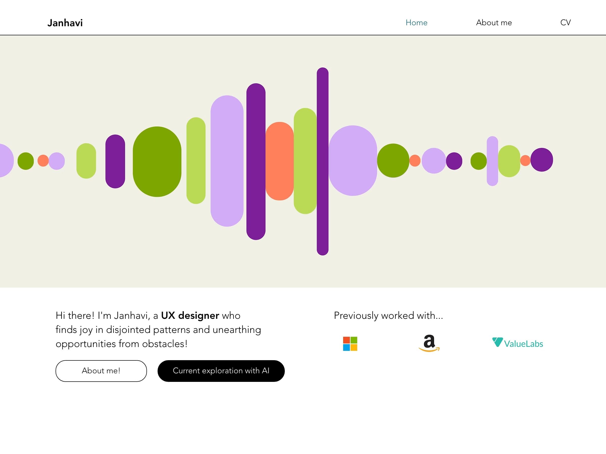Click the bold "UX designer" text
Viewport: 606px width, 454px height.
coord(190,315)
